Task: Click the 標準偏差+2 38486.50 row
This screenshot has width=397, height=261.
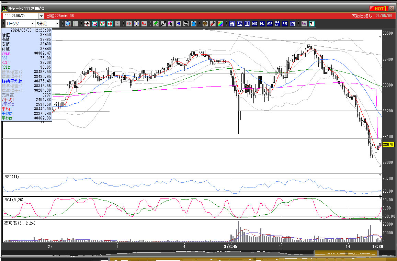Action: click(26, 72)
